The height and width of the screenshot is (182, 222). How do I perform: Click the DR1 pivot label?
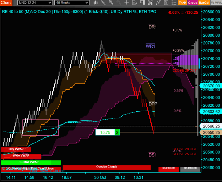point(152,27)
